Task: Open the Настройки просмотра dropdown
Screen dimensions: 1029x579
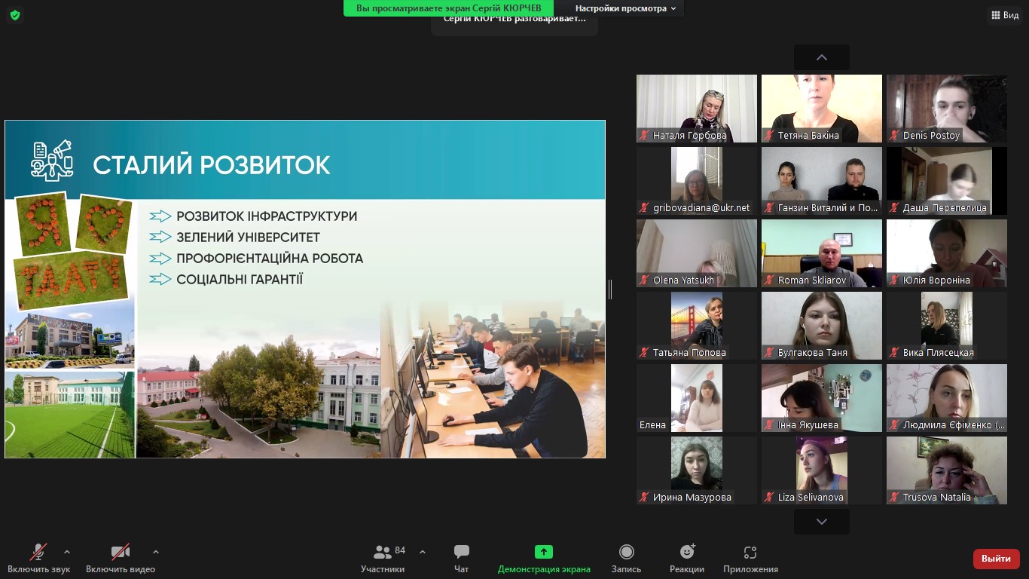Action: [624, 8]
